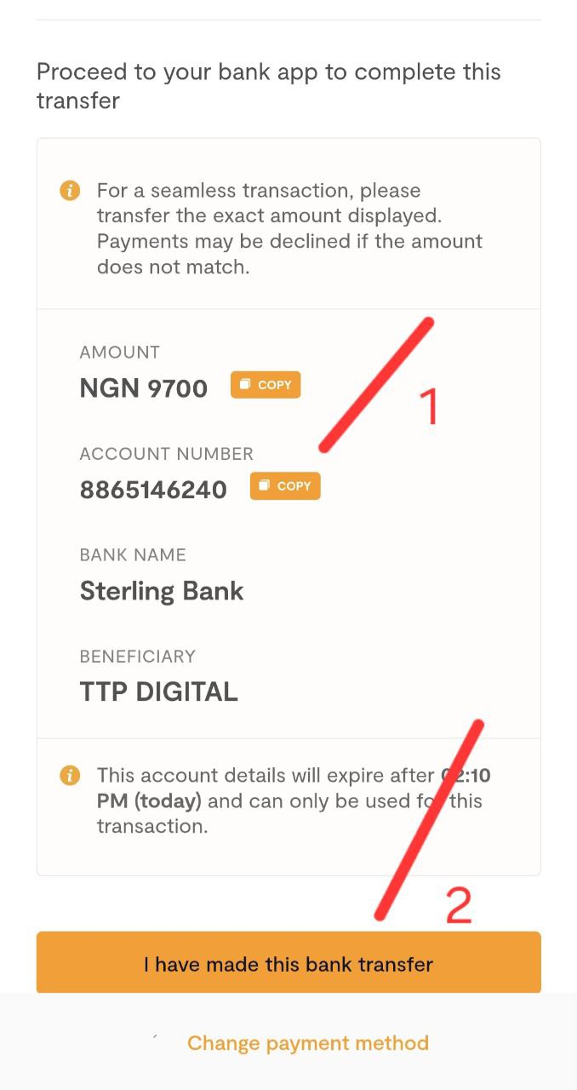Click the exact-amount warning message text
The height and width of the screenshot is (1090, 577).
click(289, 228)
